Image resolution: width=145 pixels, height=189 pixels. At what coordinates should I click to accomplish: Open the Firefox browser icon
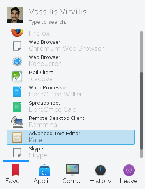click(17, 32)
